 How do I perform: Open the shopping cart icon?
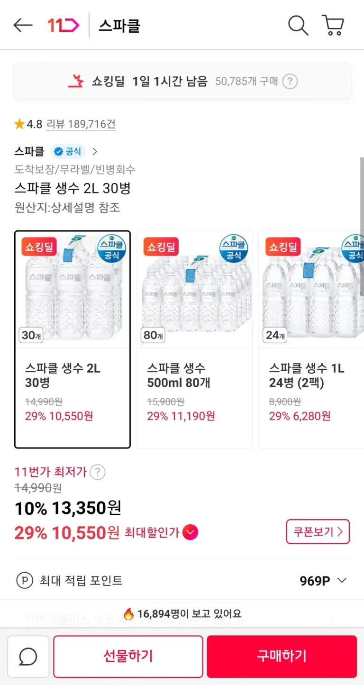click(x=333, y=25)
